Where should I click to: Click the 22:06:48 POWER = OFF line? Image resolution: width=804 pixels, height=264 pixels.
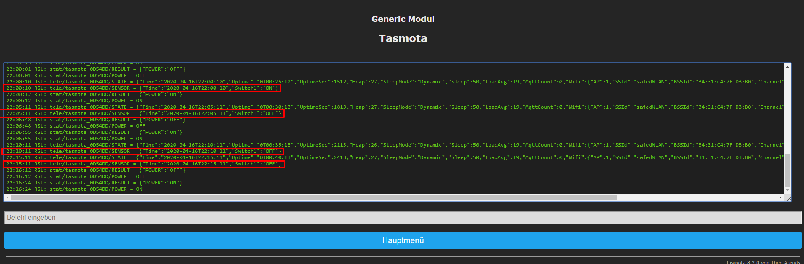coord(75,126)
